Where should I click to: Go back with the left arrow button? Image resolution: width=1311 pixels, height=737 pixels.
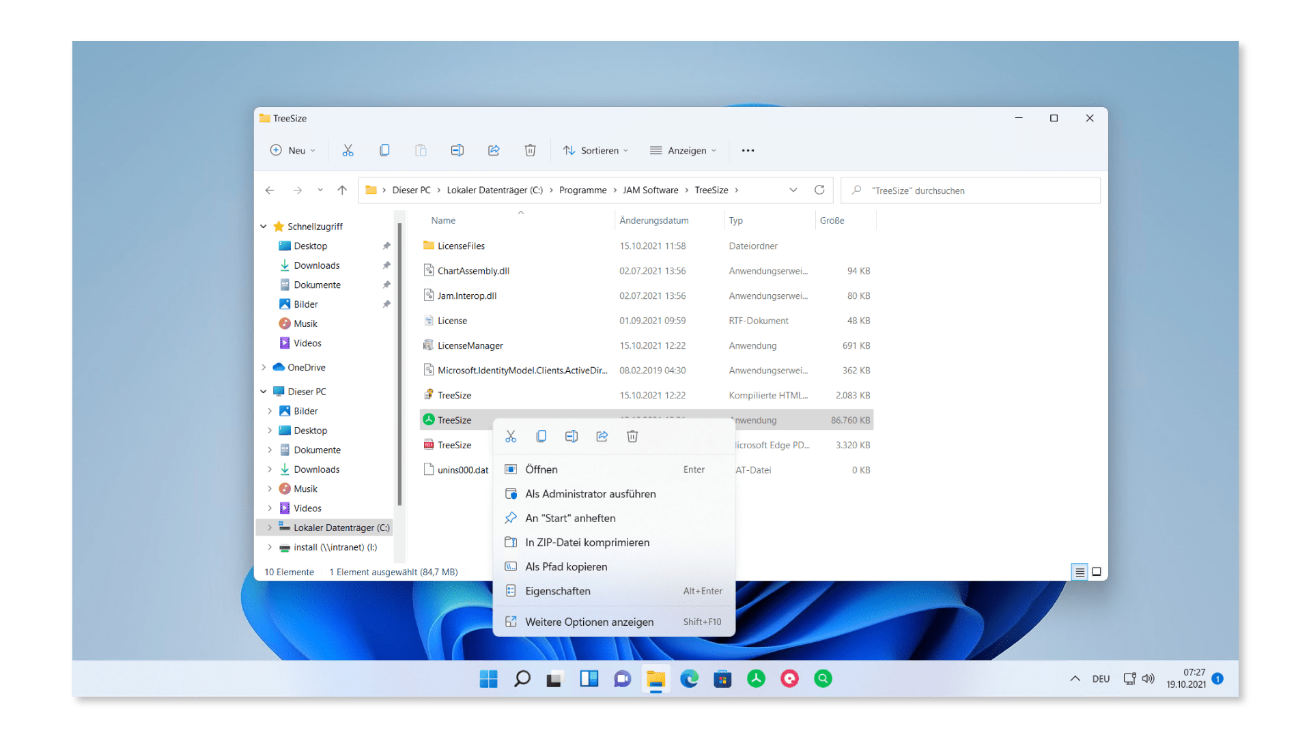click(x=270, y=190)
